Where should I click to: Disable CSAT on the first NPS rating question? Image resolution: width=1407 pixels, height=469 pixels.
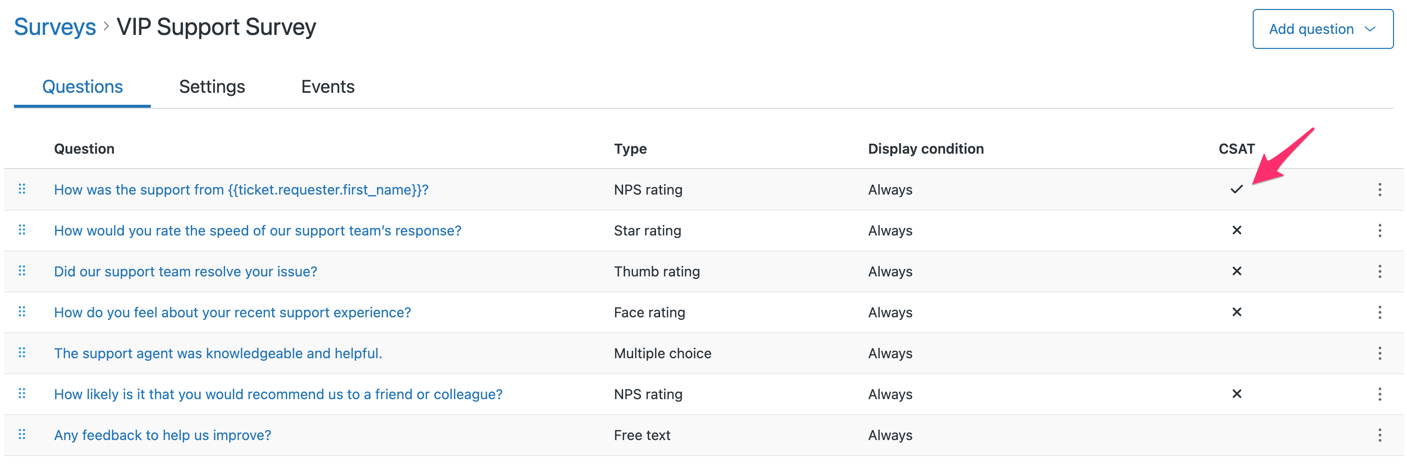1237,190
